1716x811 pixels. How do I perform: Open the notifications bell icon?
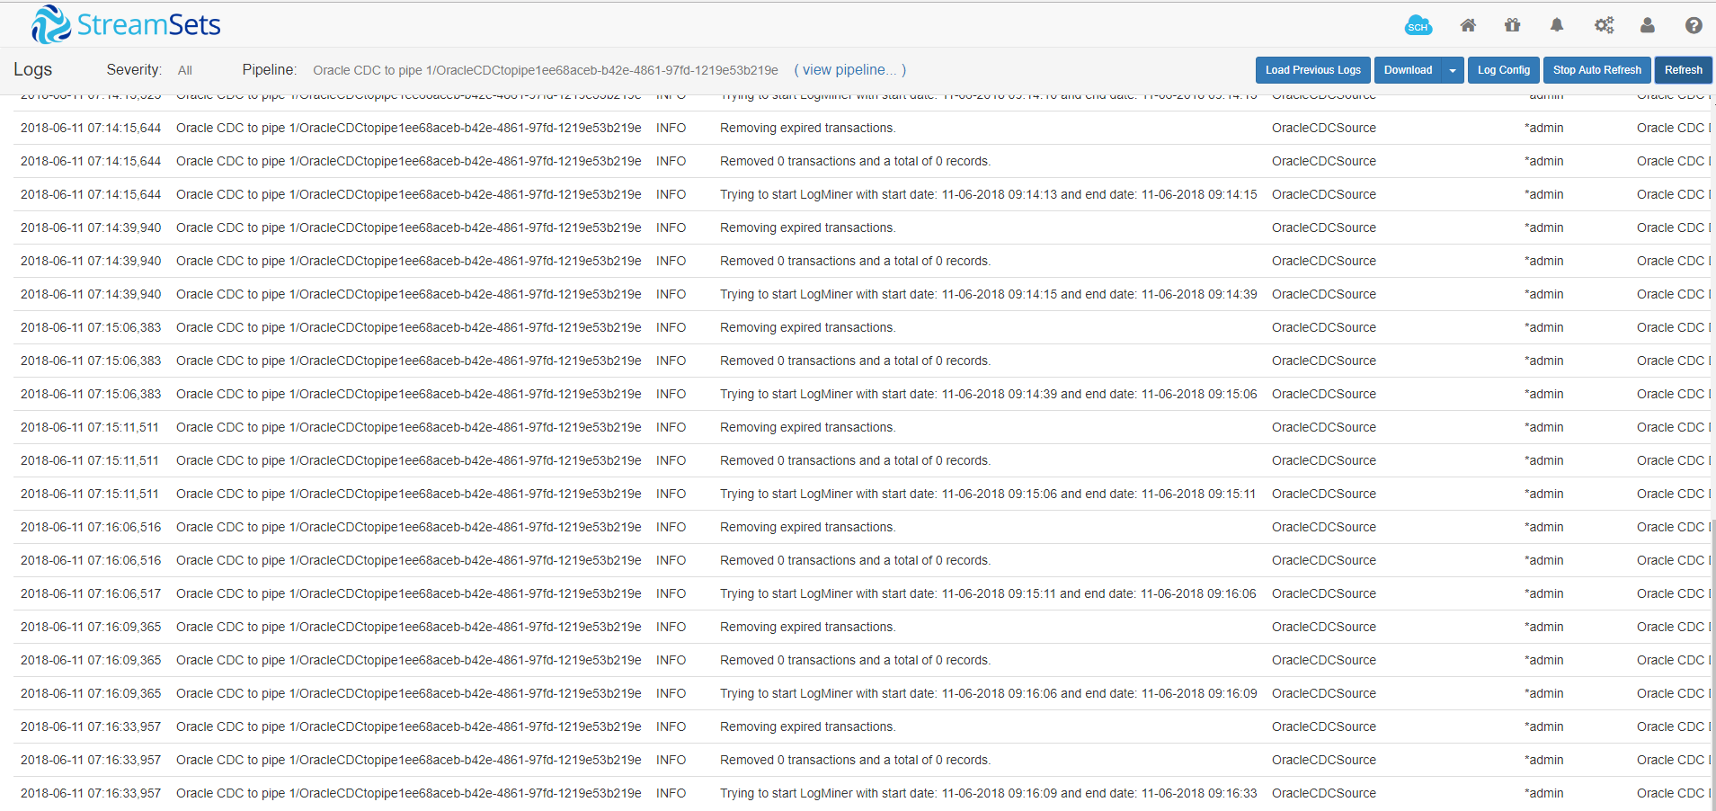(x=1557, y=25)
